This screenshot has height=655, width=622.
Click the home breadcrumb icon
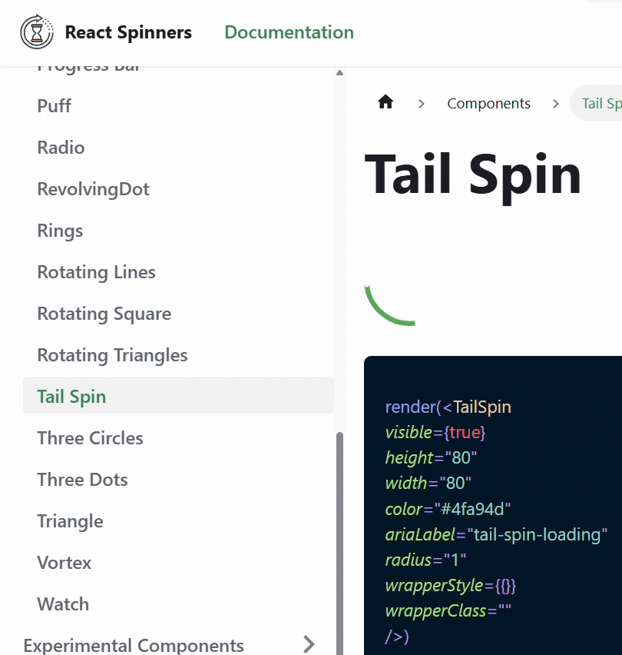385,102
